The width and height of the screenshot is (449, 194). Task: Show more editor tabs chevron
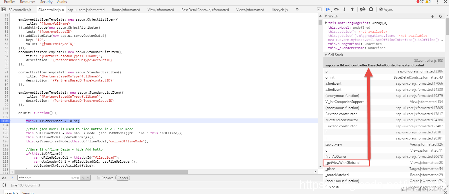[297, 10]
